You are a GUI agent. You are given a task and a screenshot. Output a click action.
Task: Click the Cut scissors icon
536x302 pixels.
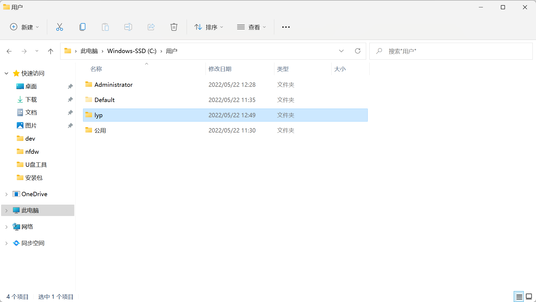click(x=59, y=27)
